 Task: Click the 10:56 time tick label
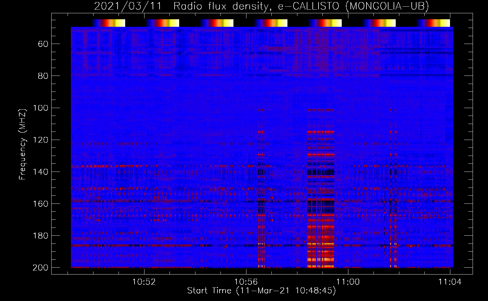246,282
